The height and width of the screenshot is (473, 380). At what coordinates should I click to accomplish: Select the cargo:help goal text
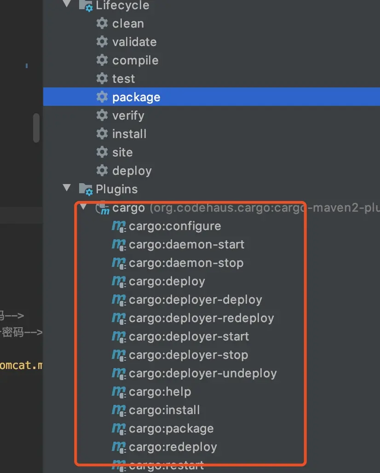coord(160,392)
